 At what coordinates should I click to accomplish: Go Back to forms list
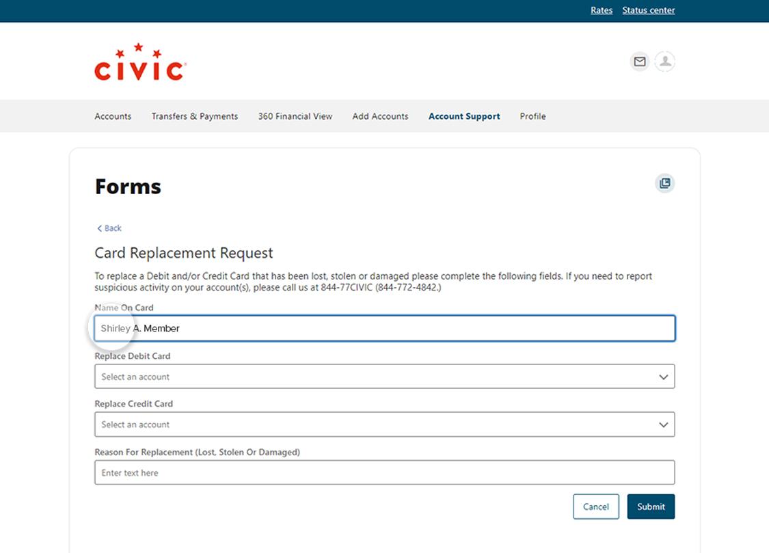click(x=109, y=228)
